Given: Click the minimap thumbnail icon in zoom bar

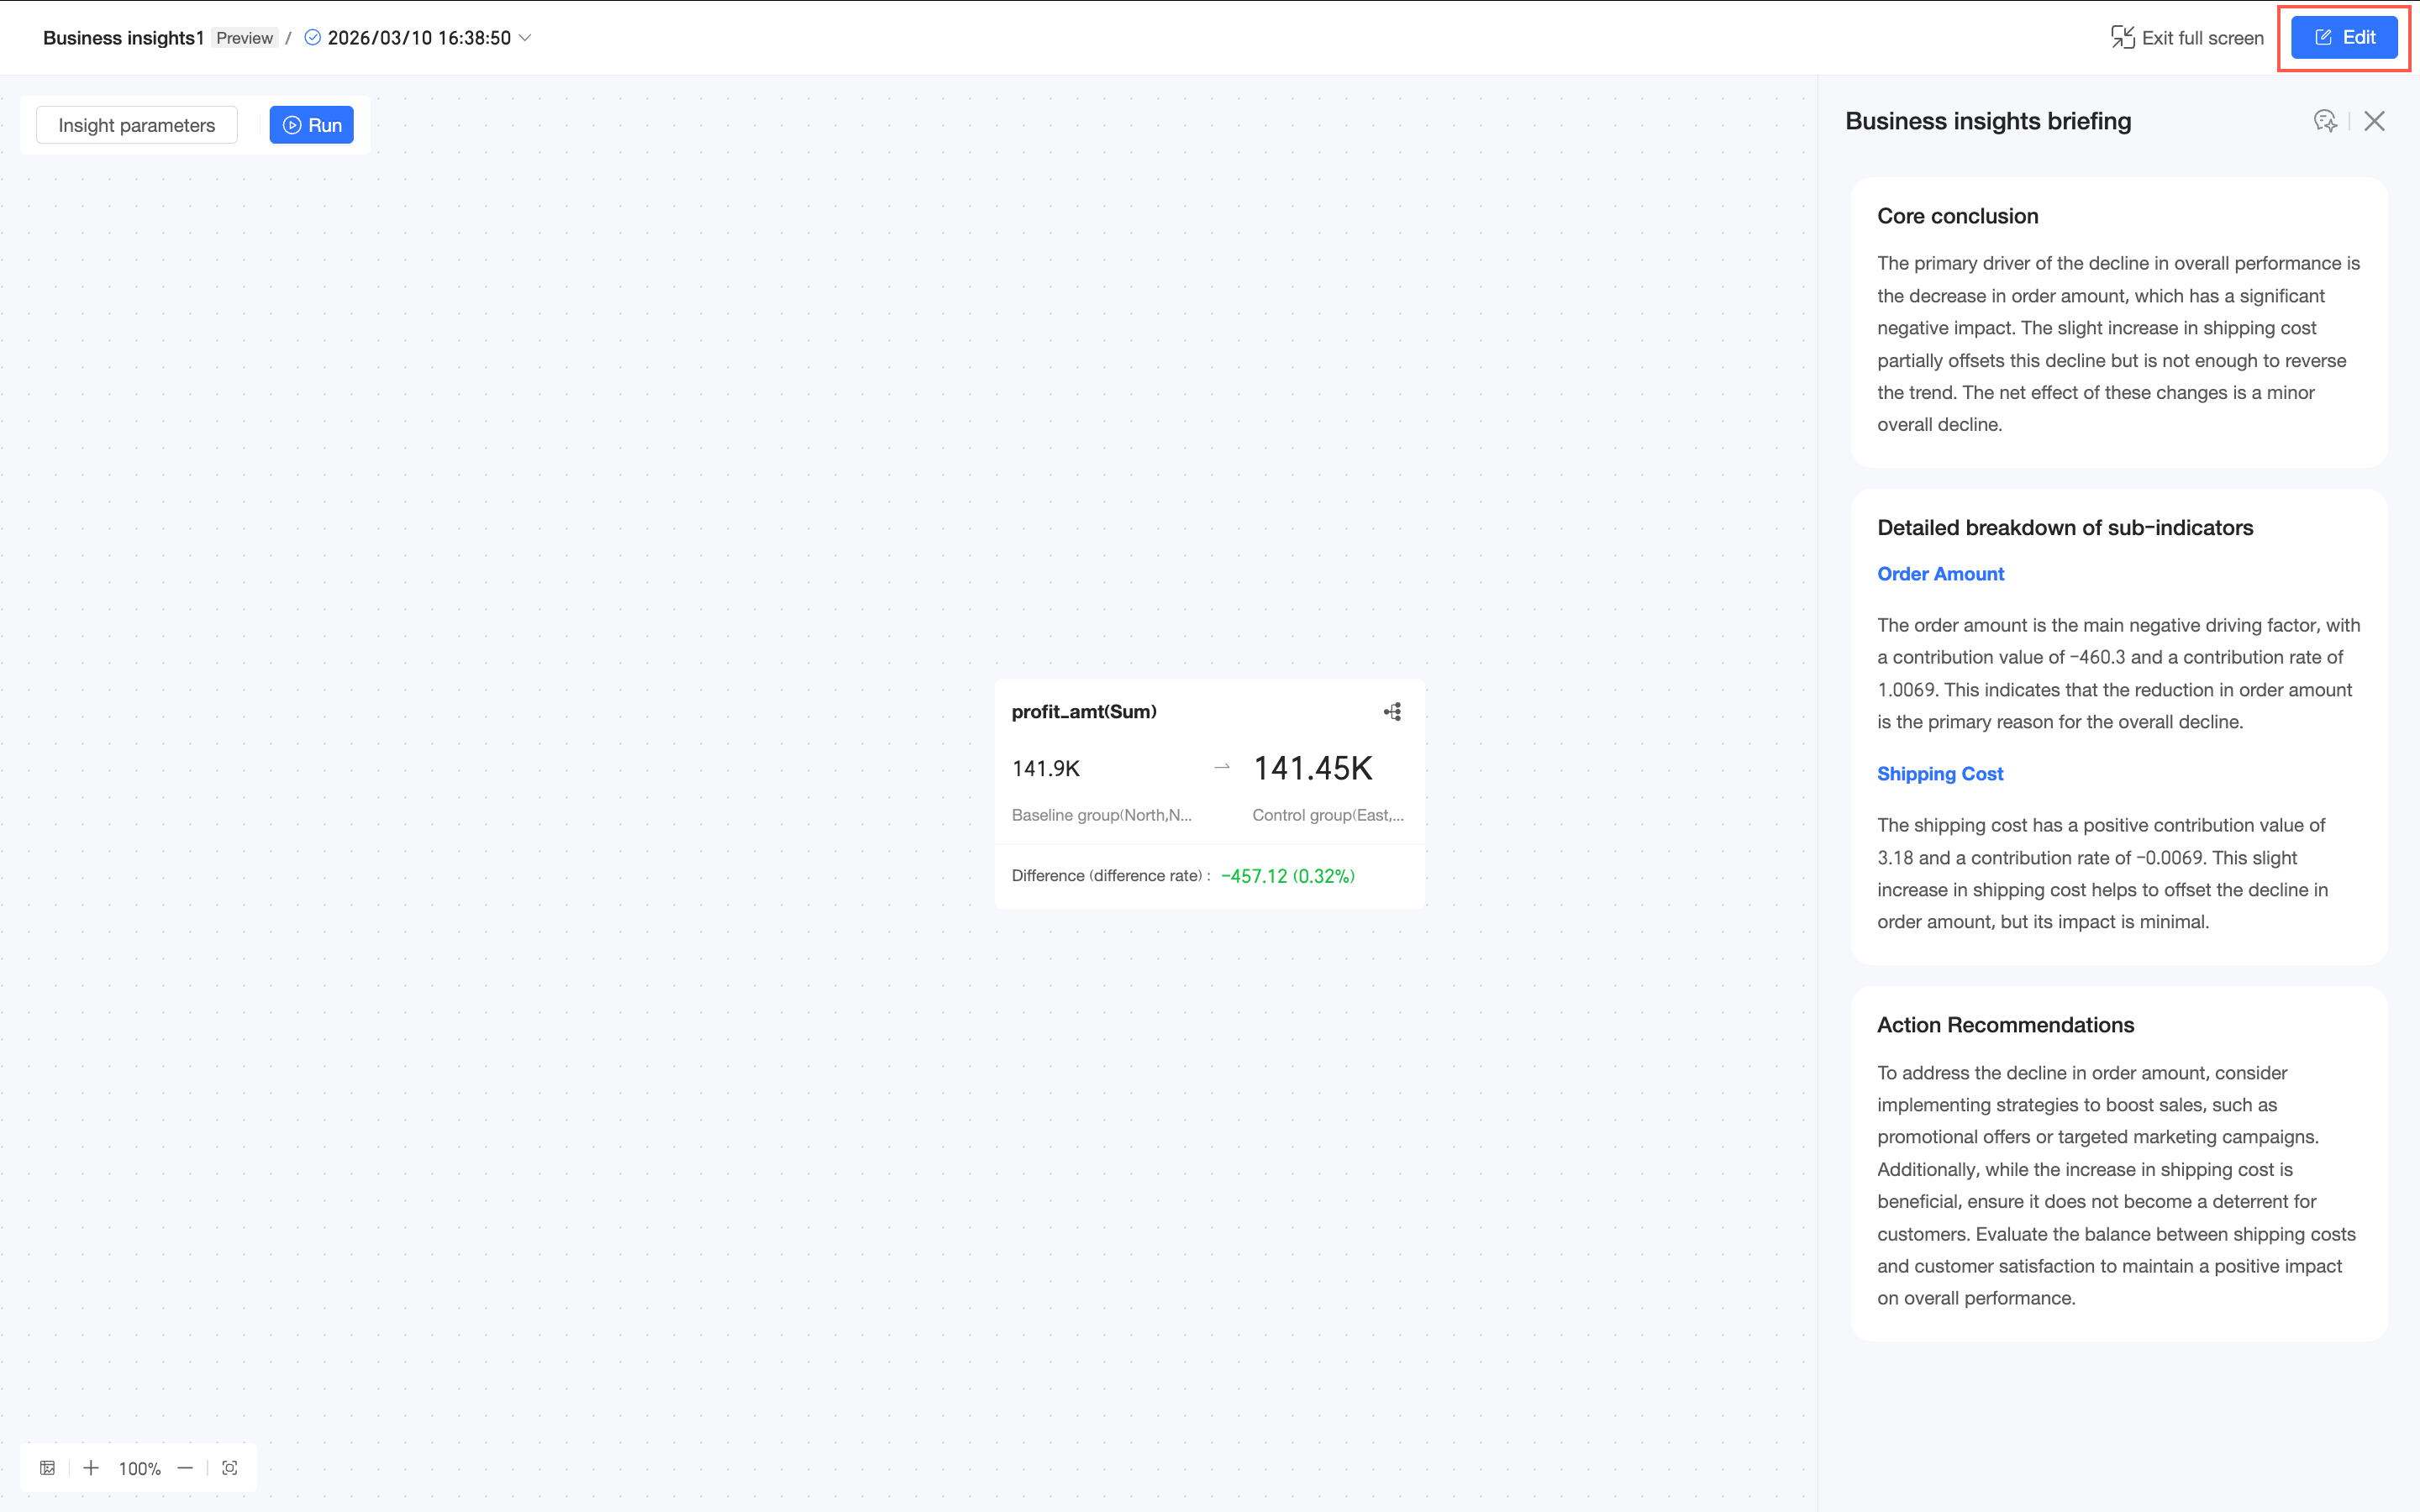Looking at the screenshot, I should click(x=47, y=1468).
